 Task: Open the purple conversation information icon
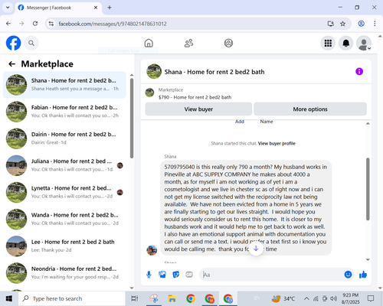(359, 71)
